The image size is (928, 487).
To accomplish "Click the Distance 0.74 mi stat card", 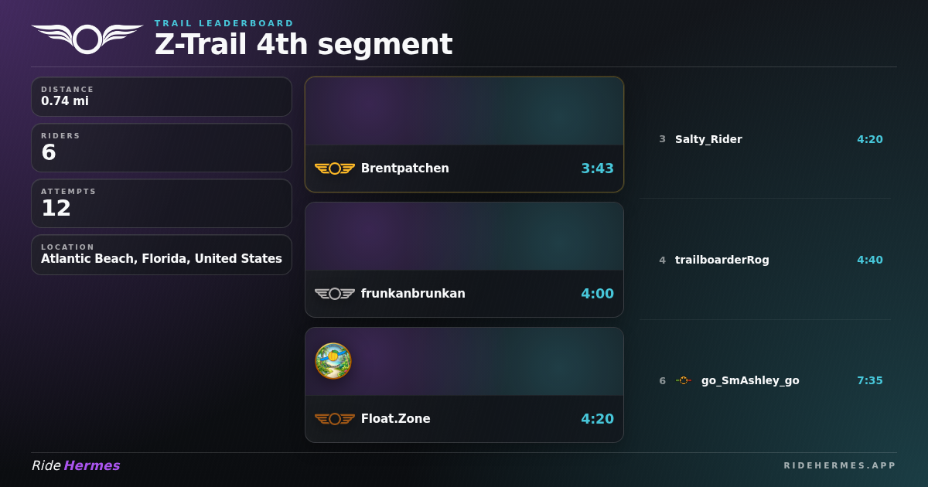I will [162, 97].
